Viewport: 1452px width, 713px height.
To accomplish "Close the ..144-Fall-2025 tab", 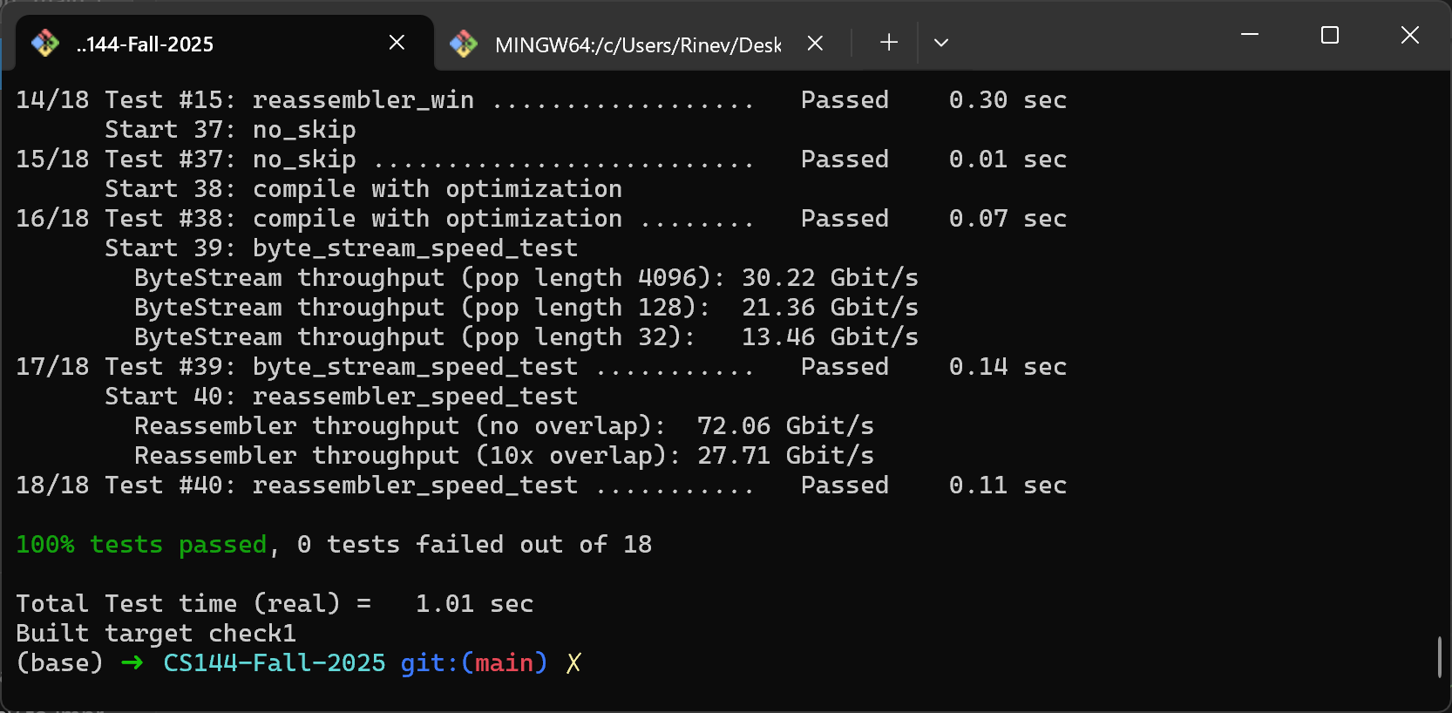I will 397,43.
